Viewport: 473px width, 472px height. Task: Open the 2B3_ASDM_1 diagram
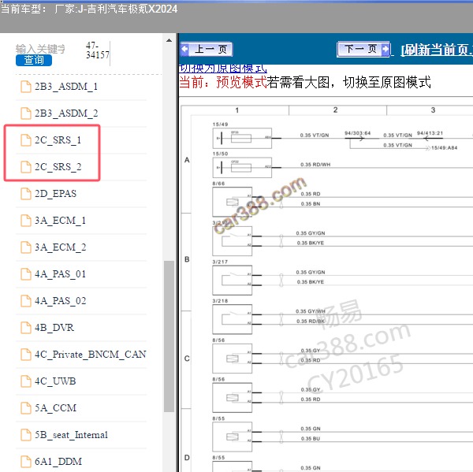point(66,87)
